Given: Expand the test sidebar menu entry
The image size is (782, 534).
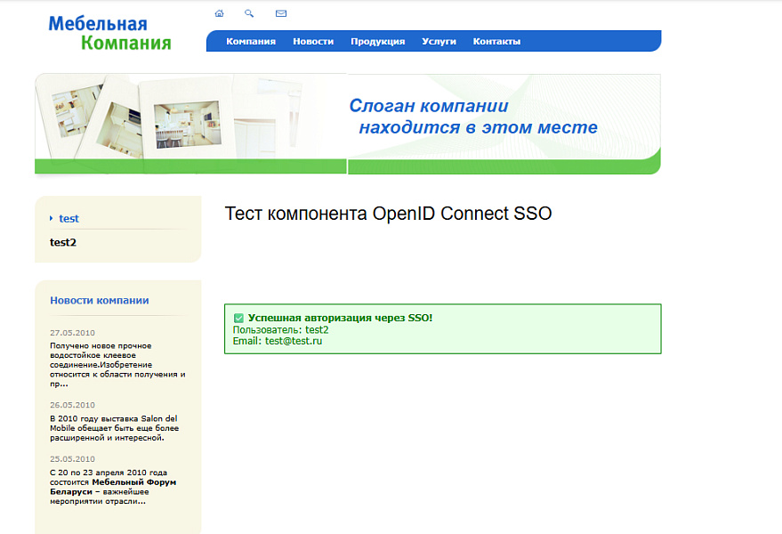Looking at the screenshot, I should coord(69,218).
